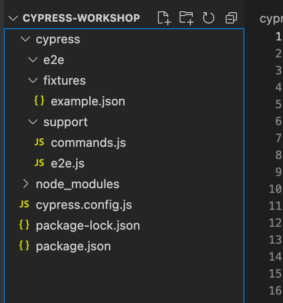
Task: Collapse the CYPRESS-WORKSHOP section chevron
Action: [13, 18]
